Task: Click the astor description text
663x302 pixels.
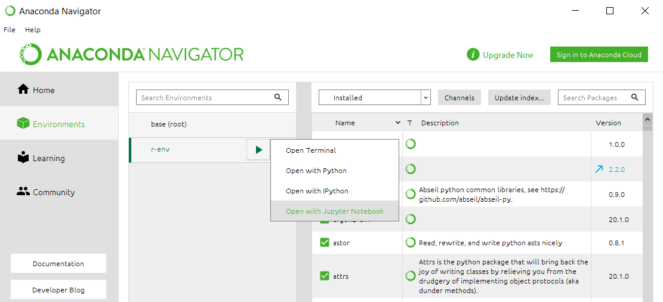Action: tap(491, 243)
